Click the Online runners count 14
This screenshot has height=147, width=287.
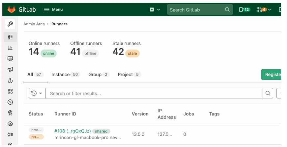tap(34, 52)
